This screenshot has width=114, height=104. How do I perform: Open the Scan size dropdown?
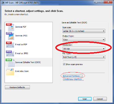pyautogui.click(x=84, y=31)
